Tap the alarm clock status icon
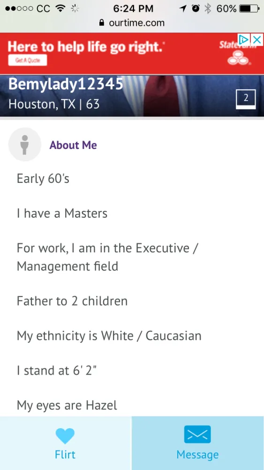The height and width of the screenshot is (470, 264). click(196, 8)
